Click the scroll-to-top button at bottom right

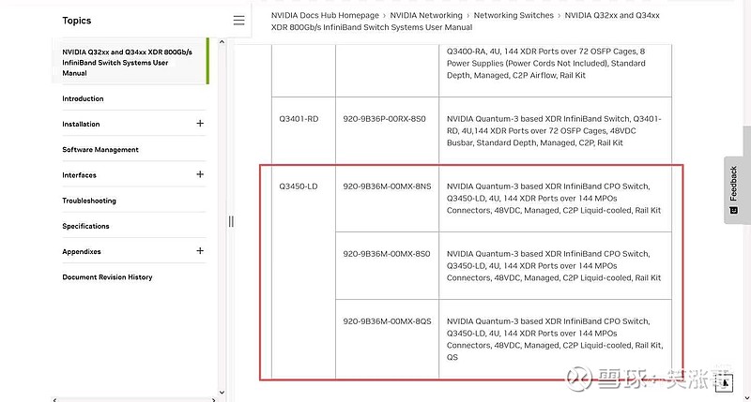pyautogui.click(x=725, y=382)
